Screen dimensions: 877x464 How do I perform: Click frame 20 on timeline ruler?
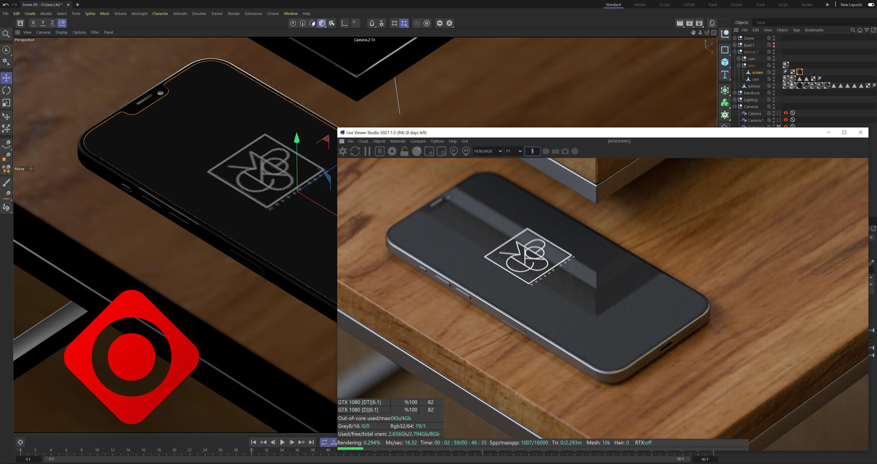pos(174,451)
